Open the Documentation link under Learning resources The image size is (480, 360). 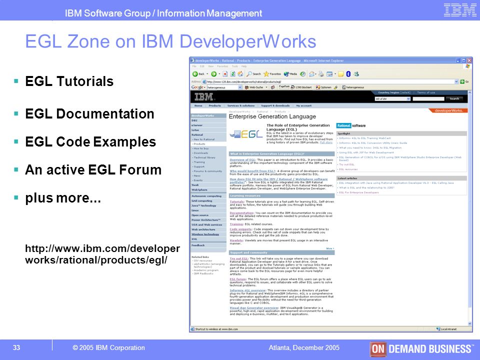coord(242,213)
